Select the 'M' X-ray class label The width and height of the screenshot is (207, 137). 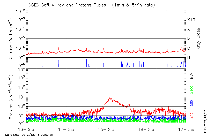189,39
